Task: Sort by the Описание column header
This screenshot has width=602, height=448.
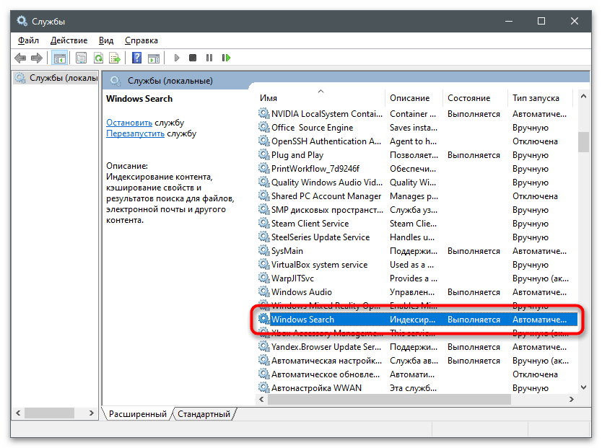Action: coord(414,98)
